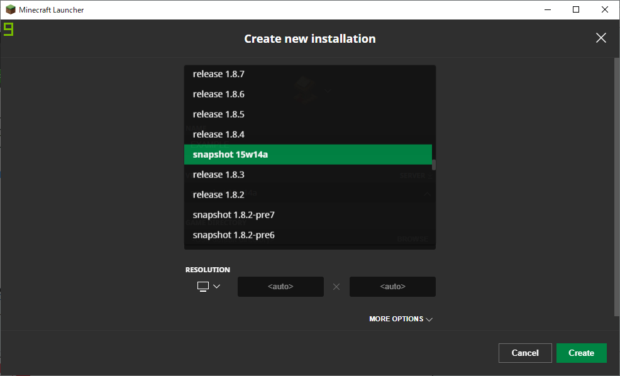The width and height of the screenshot is (620, 376).
Task: Select release 1.8.7 from version list
Action: (308, 74)
